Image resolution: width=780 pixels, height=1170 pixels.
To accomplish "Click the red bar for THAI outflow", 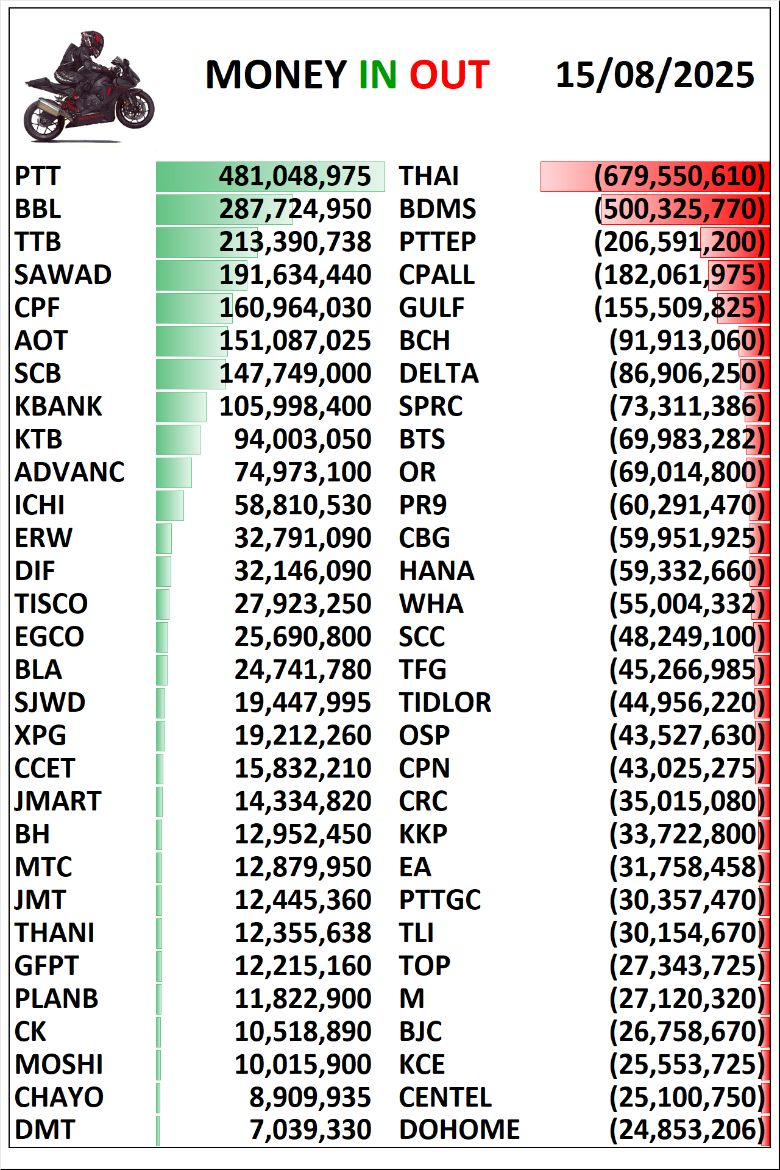I will [x=654, y=177].
